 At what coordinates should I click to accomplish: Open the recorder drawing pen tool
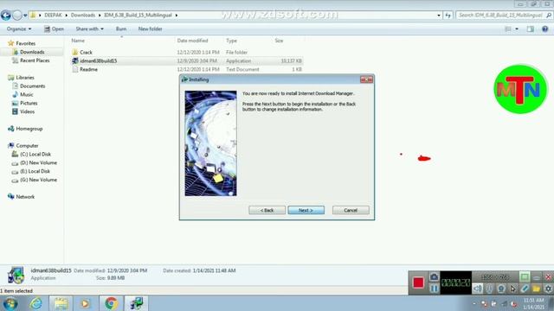point(525,289)
